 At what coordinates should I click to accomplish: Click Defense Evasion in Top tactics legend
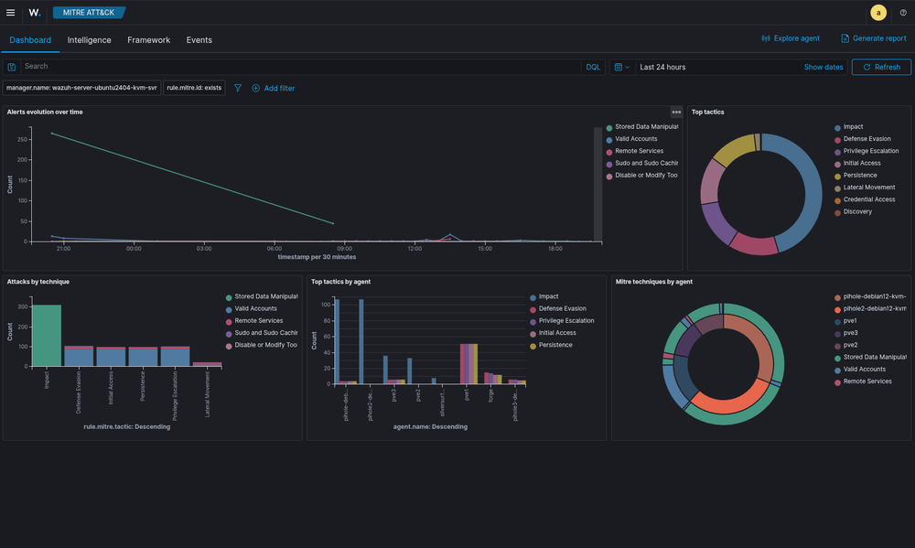(863, 139)
